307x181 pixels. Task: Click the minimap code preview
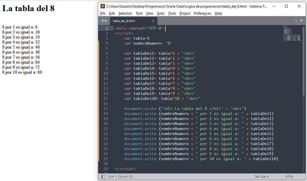coord(292,33)
